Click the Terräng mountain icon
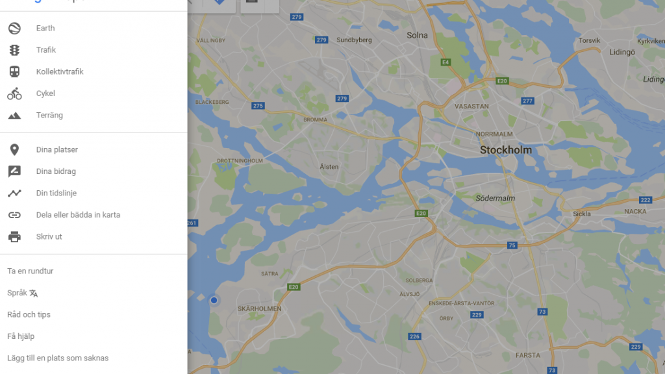 (14, 116)
